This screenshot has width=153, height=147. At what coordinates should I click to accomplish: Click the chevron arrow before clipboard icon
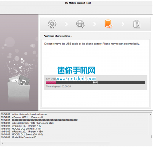(123, 24)
